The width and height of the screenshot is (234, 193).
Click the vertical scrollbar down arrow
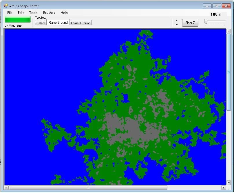[228, 183]
